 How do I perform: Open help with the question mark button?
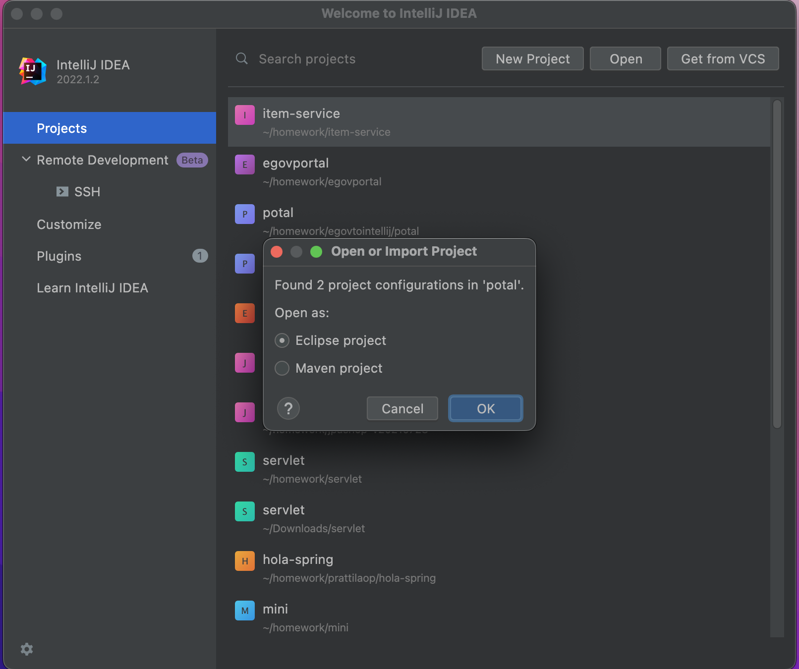pyautogui.click(x=288, y=409)
